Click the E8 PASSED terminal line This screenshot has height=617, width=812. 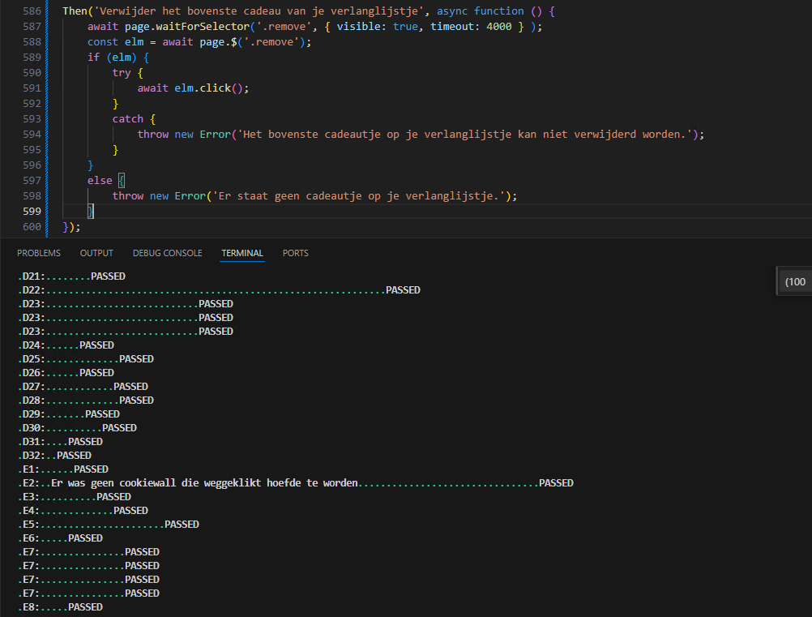point(61,607)
